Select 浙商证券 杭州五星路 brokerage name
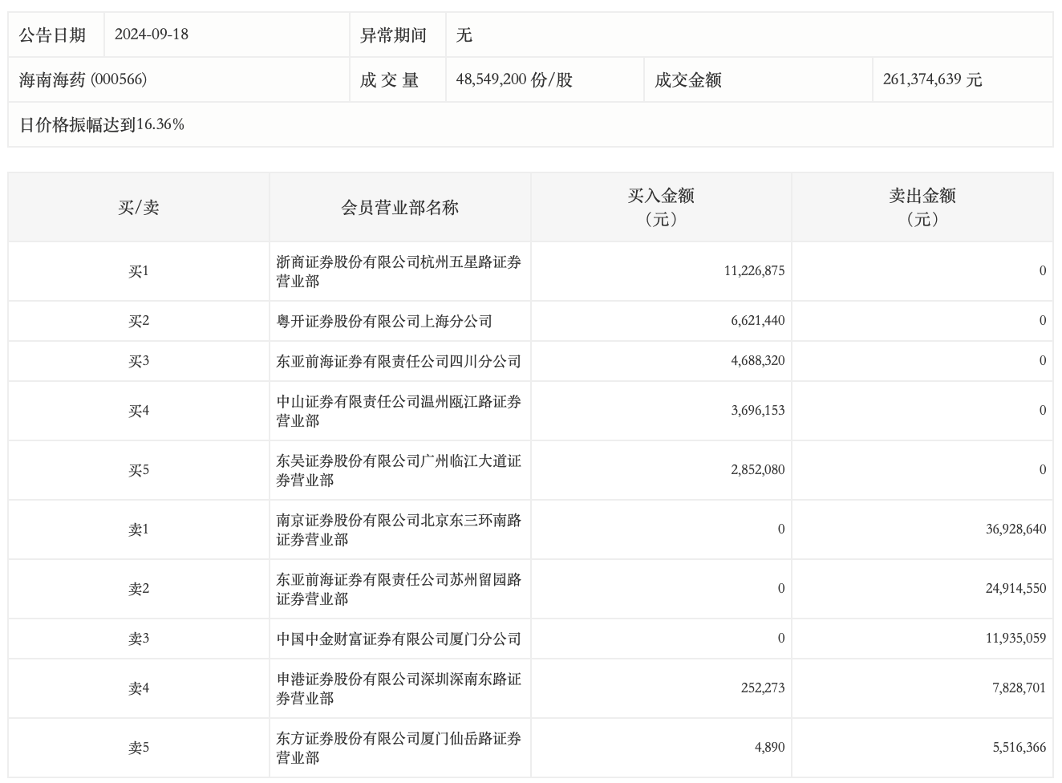Viewport: 1062px width, 783px height. coord(399,271)
